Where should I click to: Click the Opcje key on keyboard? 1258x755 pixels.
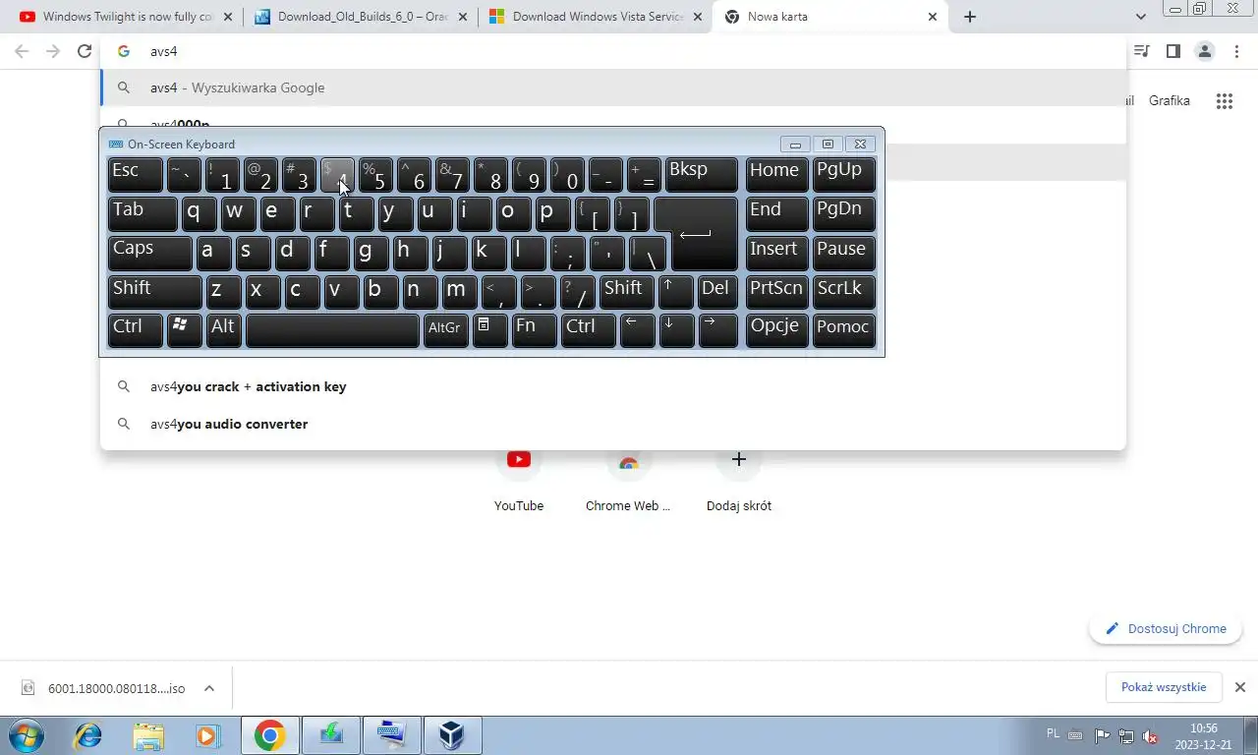pyautogui.click(x=776, y=329)
